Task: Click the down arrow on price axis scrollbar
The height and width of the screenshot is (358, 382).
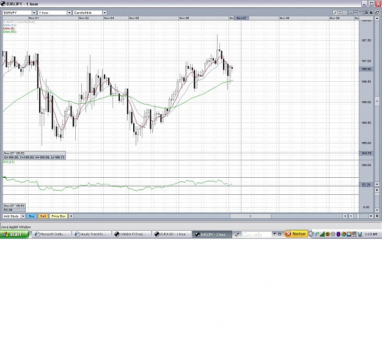Action: pyautogui.click(x=377, y=184)
